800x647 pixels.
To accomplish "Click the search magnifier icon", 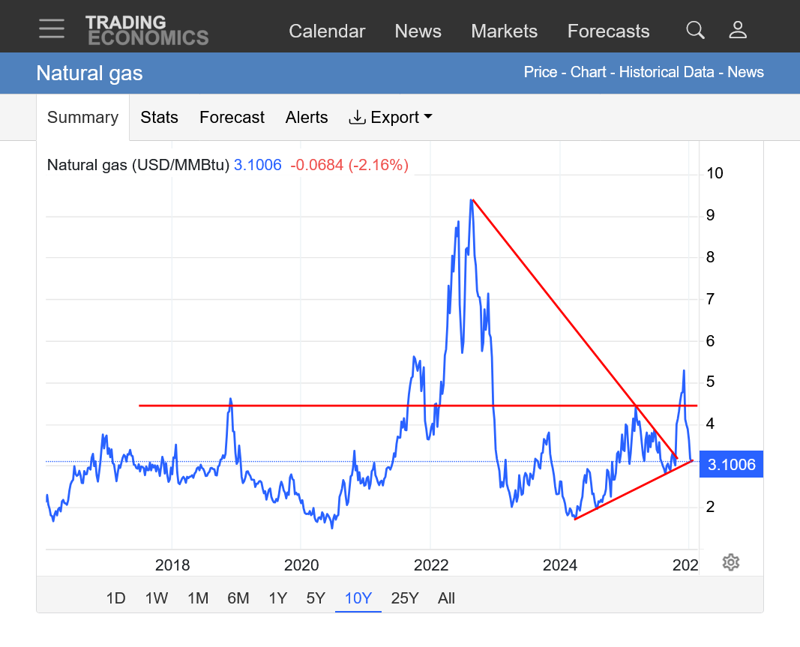I will 695,30.
